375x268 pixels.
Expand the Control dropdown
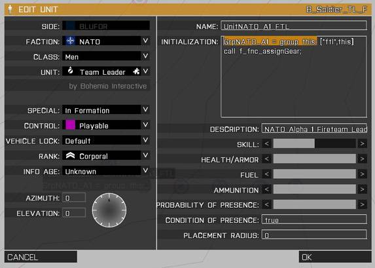[x=145, y=125]
